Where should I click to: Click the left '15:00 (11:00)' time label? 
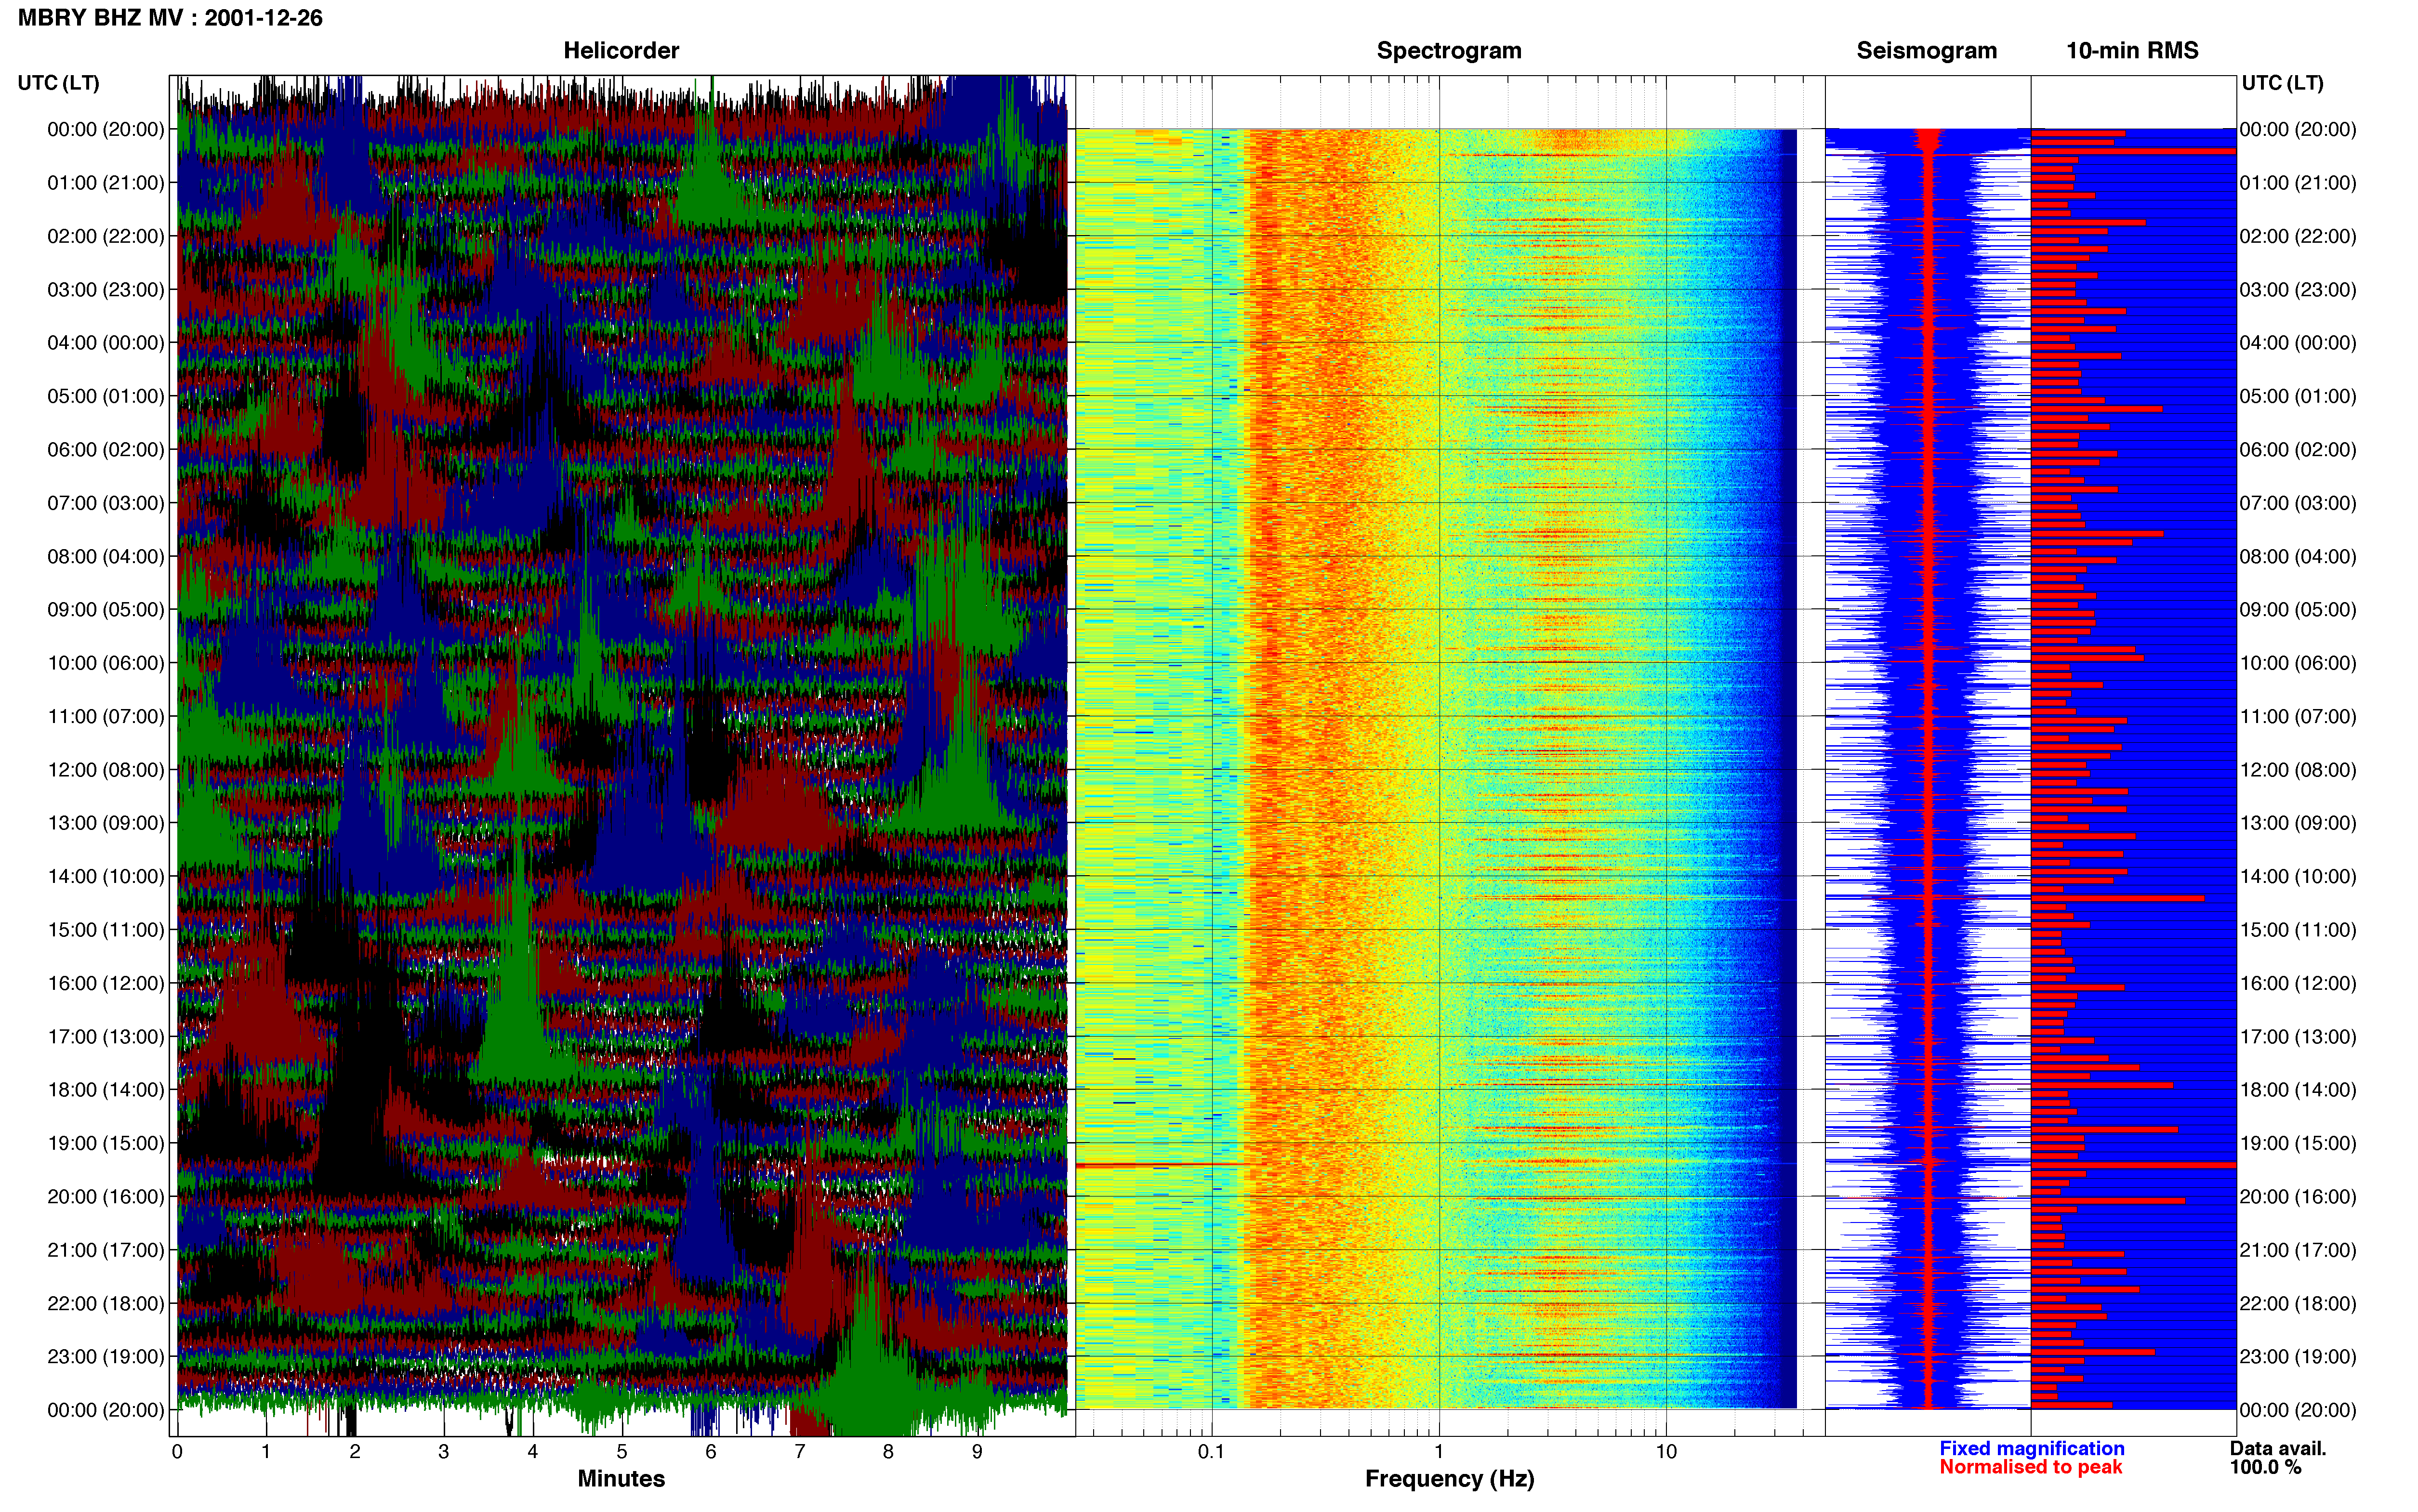[105, 930]
